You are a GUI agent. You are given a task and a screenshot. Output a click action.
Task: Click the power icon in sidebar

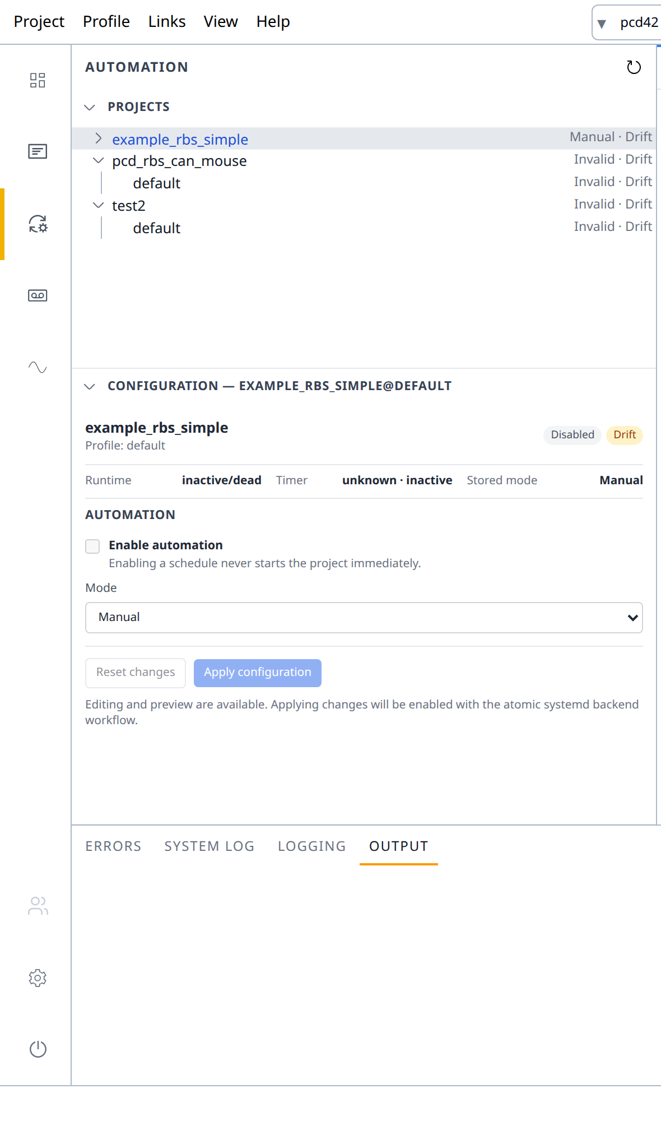pos(38,1049)
